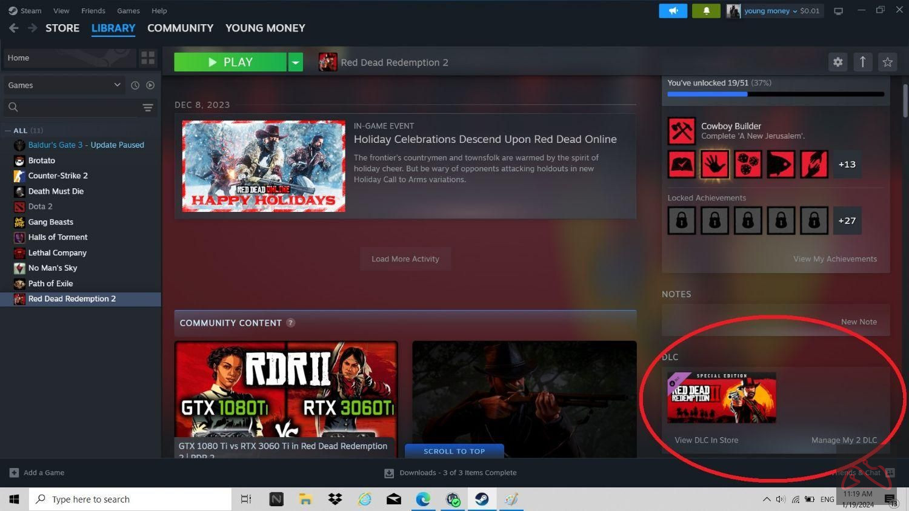Screen dimensions: 909x511
Task: Launch Microsoft Edge from the Windows taskbar
Action: [422, 499]
